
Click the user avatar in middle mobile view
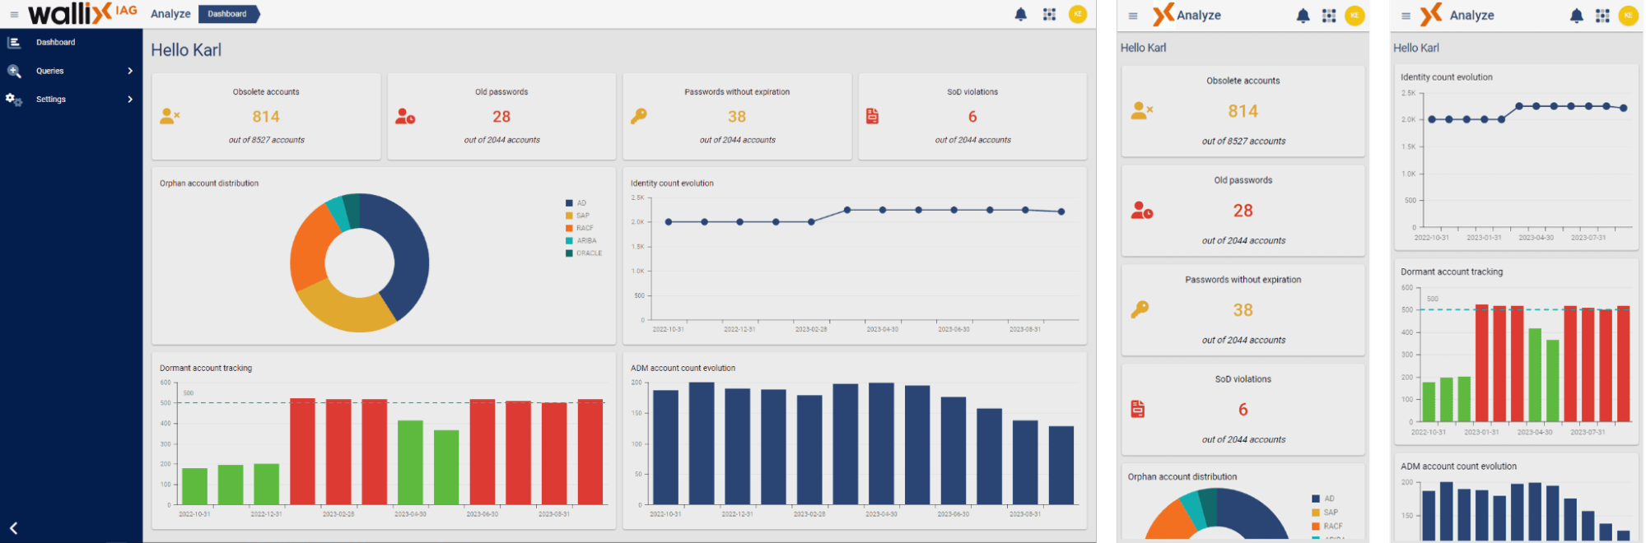pyautogui.click(x=1355, y=16)
